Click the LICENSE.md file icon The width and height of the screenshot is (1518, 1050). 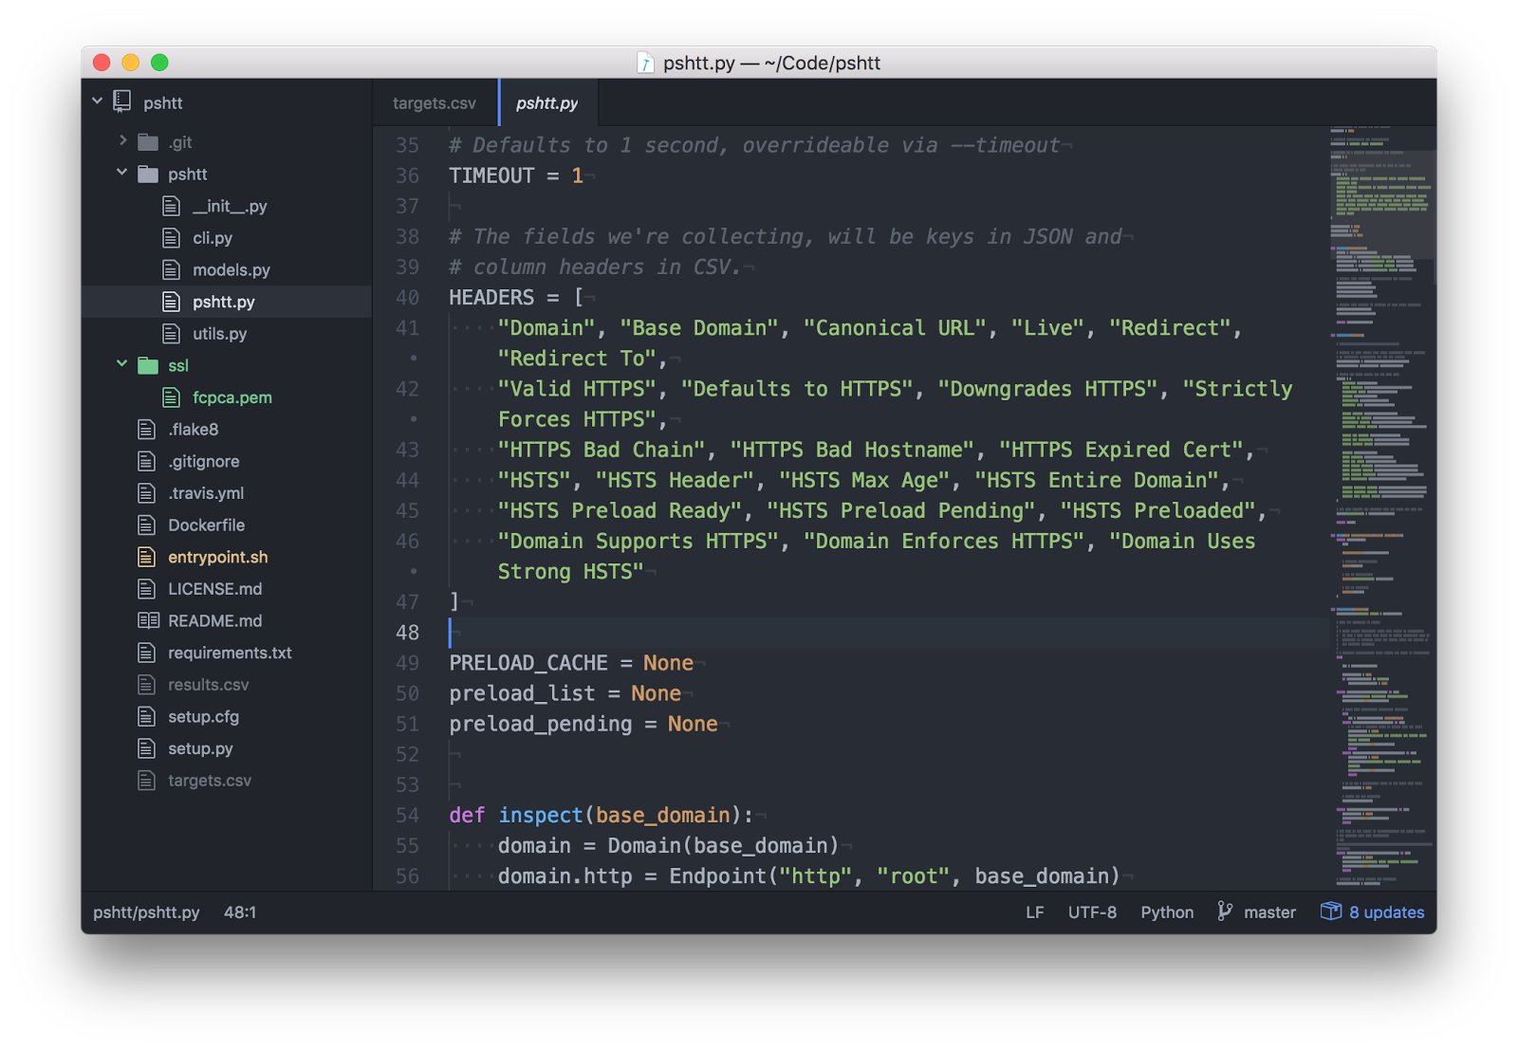point(146,589)
